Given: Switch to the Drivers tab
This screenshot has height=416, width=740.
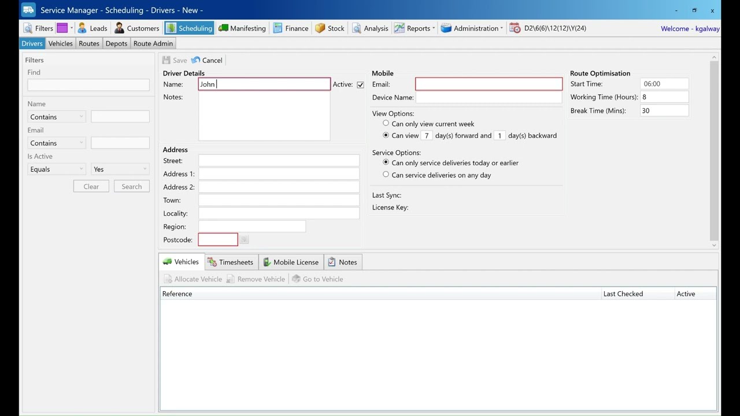Looking at the screenshot, I should click(32, 43).
